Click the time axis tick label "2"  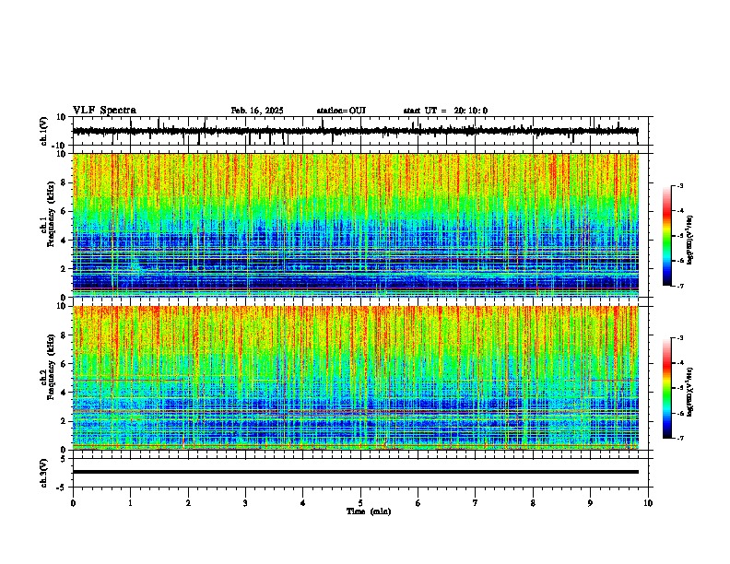coord(188,503)
